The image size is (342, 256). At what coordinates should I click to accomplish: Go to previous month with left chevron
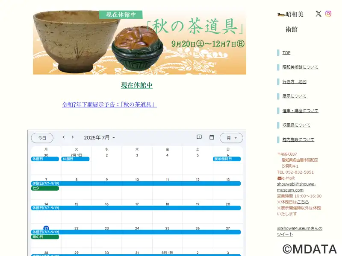pos(63,137)
